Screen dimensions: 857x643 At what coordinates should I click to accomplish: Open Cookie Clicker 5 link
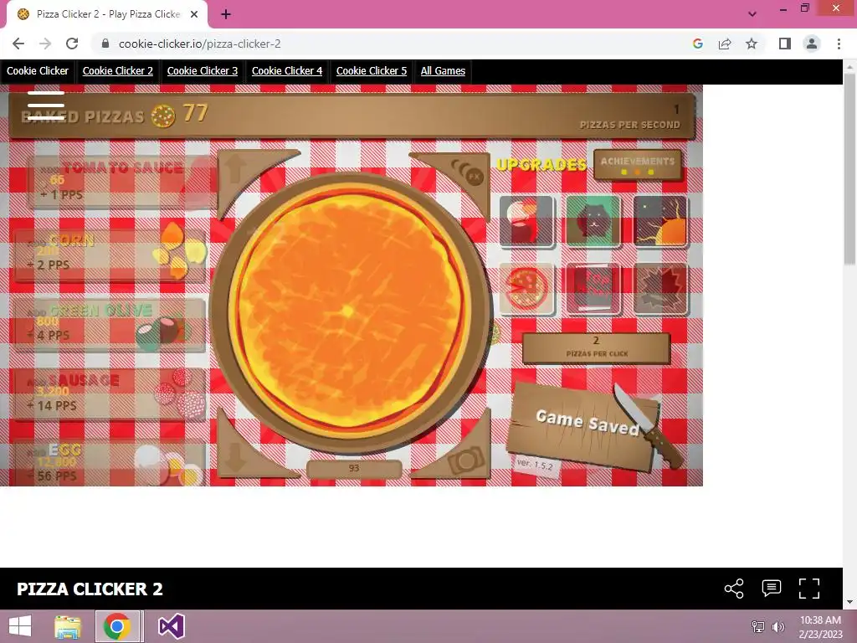click(372, 71)
